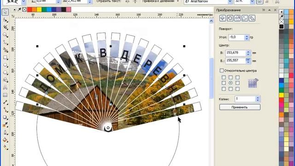Viewport: 295px width, 166px height.
Task: Click the Применить button
Action: (x=240, y=107)
